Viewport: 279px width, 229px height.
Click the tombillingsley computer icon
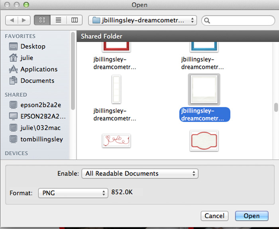point(13,139)
